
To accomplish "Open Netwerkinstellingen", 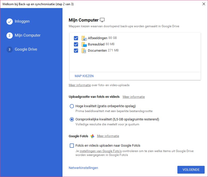I will click(83, 168).
